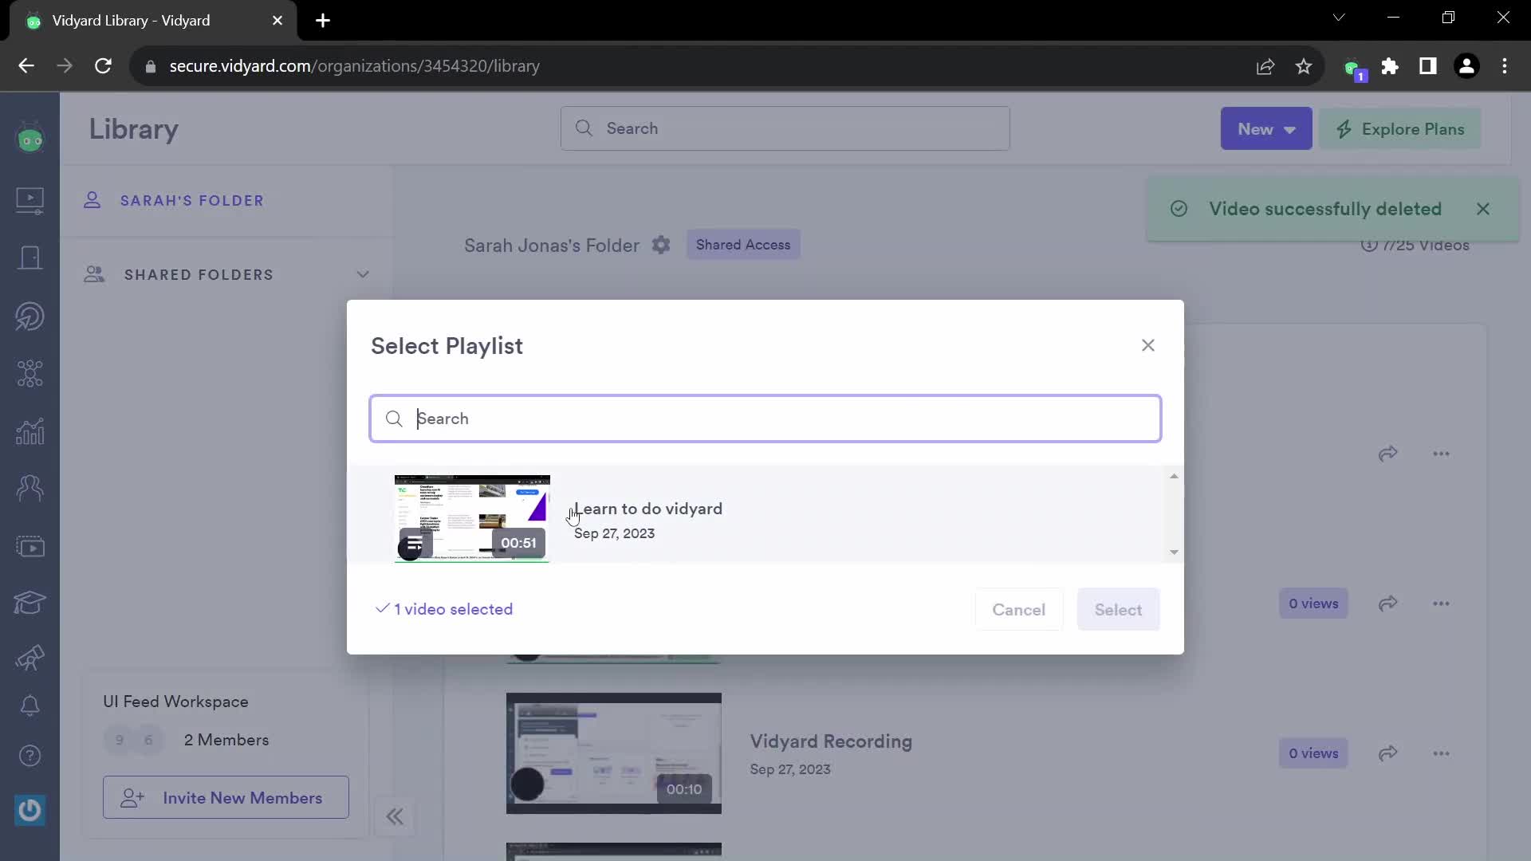Expand the Shared Folders section
Image resolution: width=1531 pixels, height=861 pixels.
coord(362,274)
